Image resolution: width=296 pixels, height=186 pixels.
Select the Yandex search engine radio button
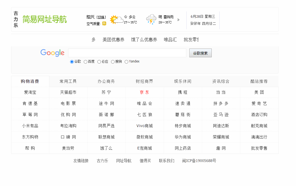[127, 62]
